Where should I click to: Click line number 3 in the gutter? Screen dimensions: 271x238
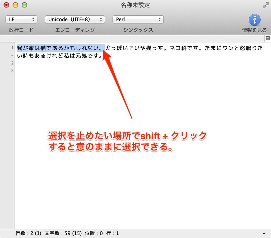coord(12,70)
